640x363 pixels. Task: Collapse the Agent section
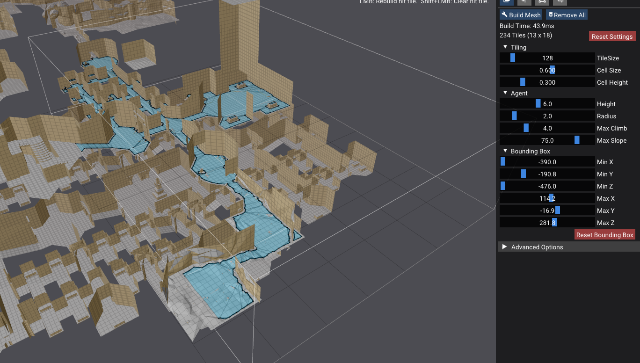[505, 93]
